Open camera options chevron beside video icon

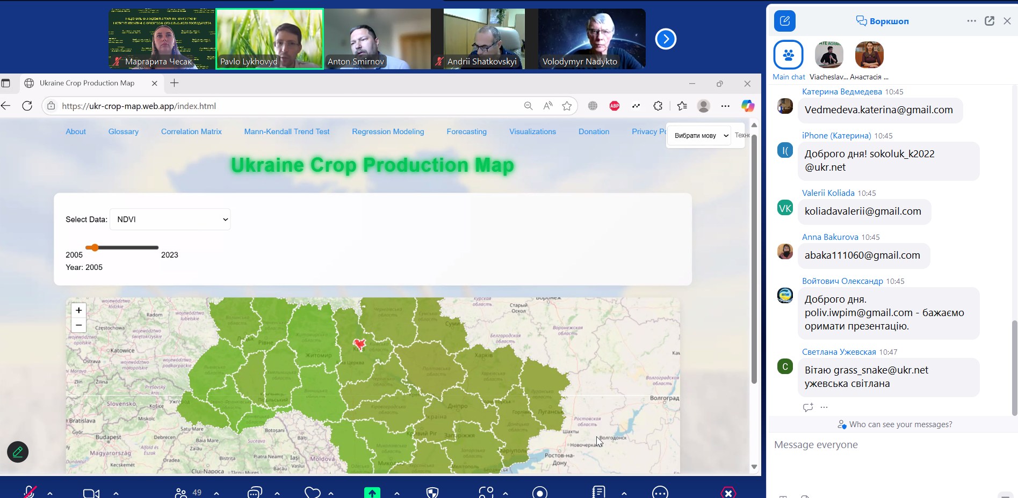pos(116,493)
